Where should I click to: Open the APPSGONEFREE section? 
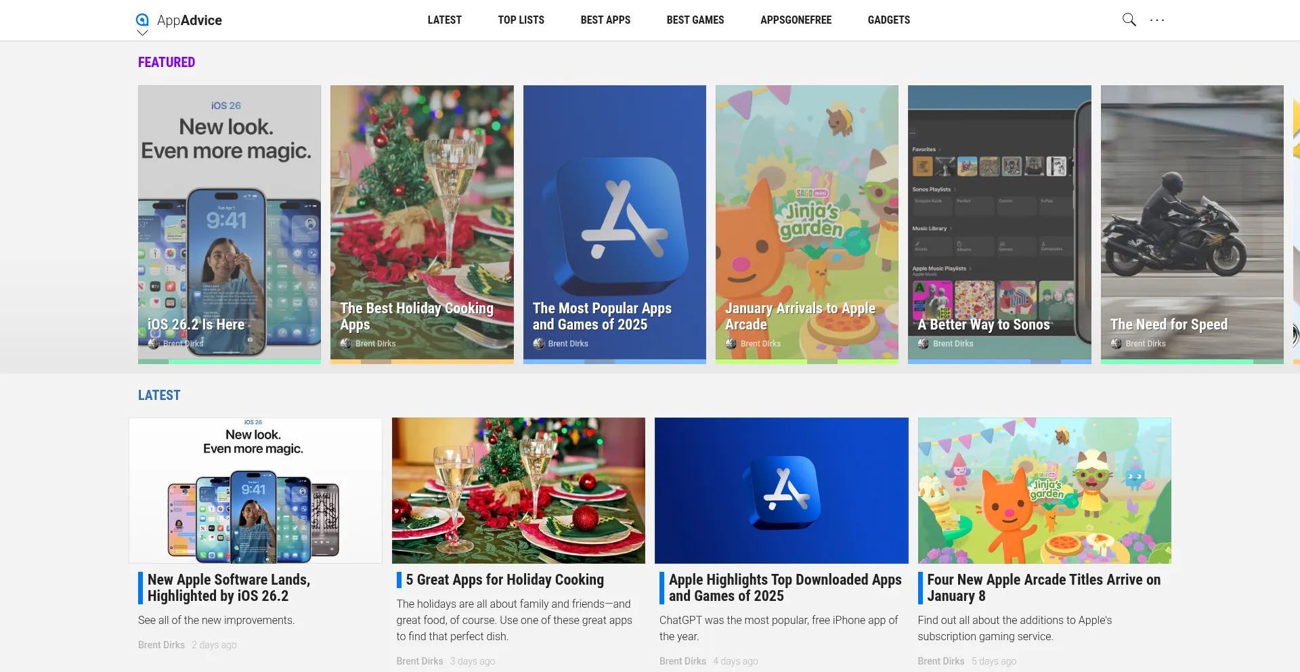tap(796, 20)
